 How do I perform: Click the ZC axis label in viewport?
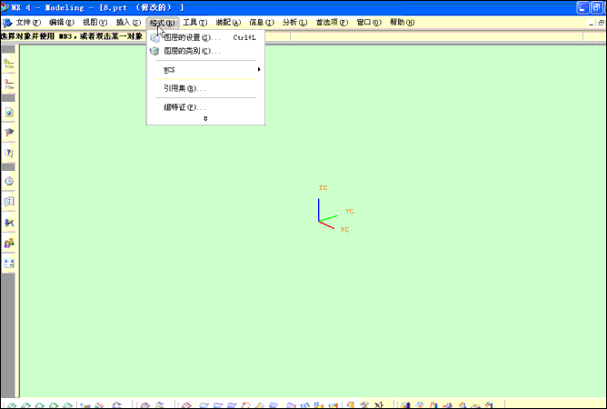(x=323, y=188)
